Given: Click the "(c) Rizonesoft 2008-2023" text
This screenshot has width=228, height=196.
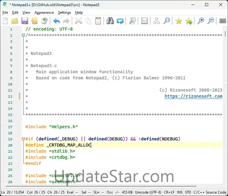Looking at the screenshot, I should click(x=191, y=90).
